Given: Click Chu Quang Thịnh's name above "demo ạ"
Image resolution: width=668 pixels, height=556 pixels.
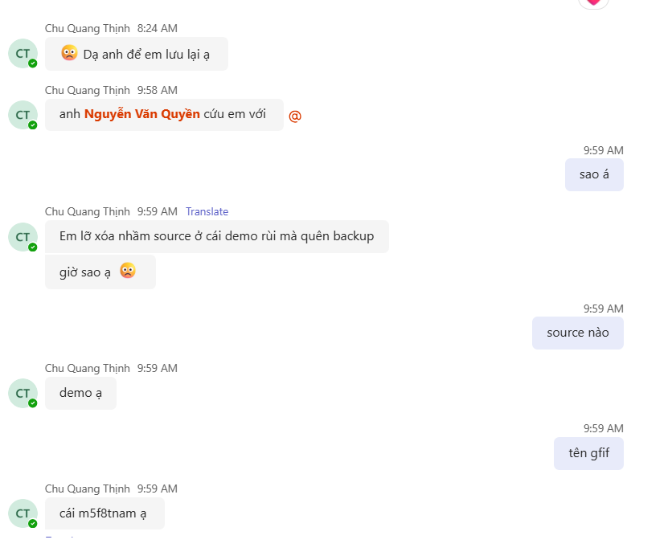Looking at the screenshot, I should (87, 368).
